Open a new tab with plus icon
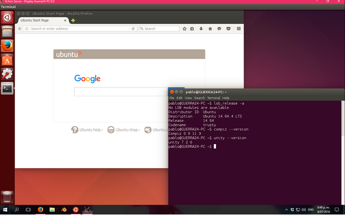The height and width of the screenshot is (215, 345). (x=73, y=20)
